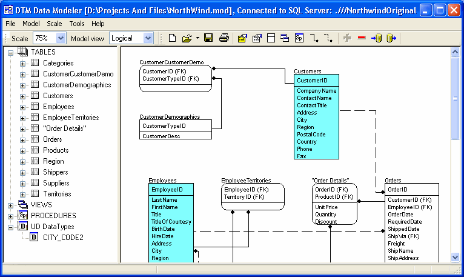464x277 pixels.
Task: Click TerritoryID (FK) in EmployeeTerritories entity
Action: coord(244,197)
